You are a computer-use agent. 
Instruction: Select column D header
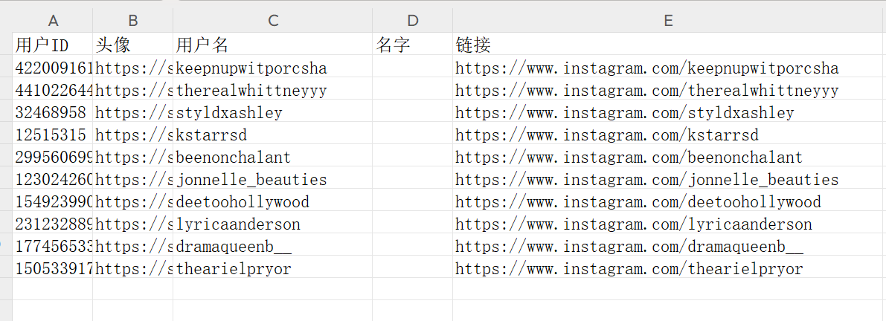(412, 21)
